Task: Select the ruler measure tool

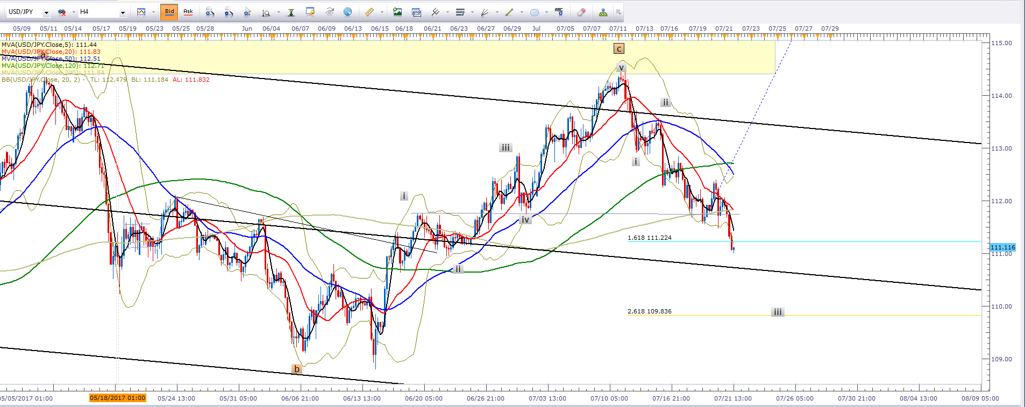Action: [x=369, y=12]
